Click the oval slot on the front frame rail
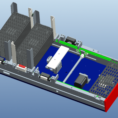 (6, 73)
